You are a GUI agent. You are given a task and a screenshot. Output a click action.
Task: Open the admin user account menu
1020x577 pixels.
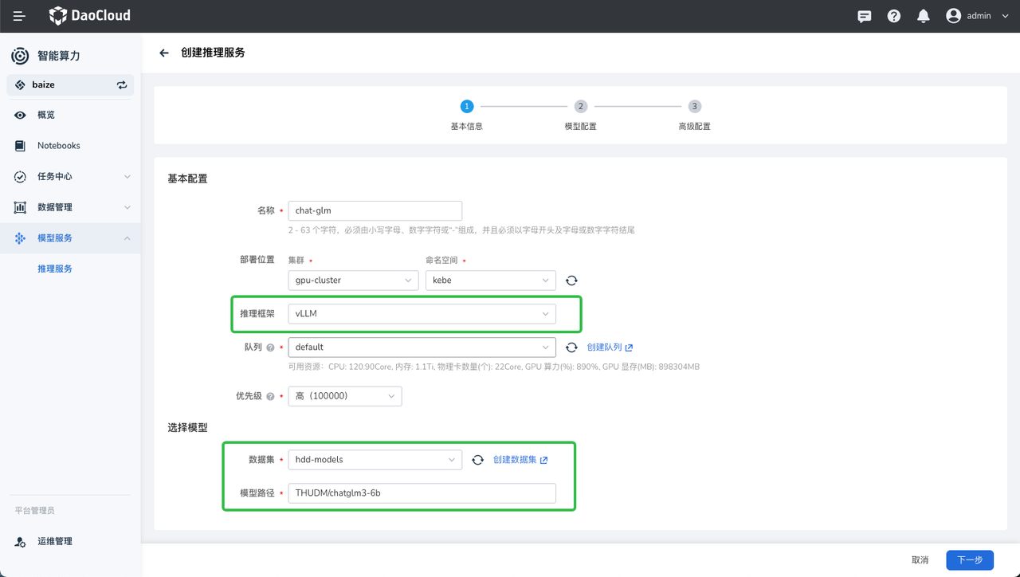click(x=977, y=16)
